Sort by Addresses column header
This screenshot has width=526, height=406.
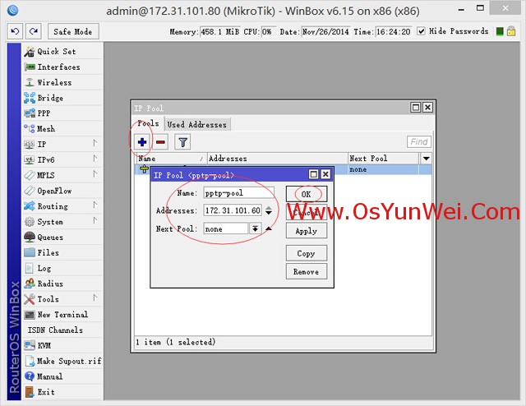pyautogui.click(x=278, y=159)
